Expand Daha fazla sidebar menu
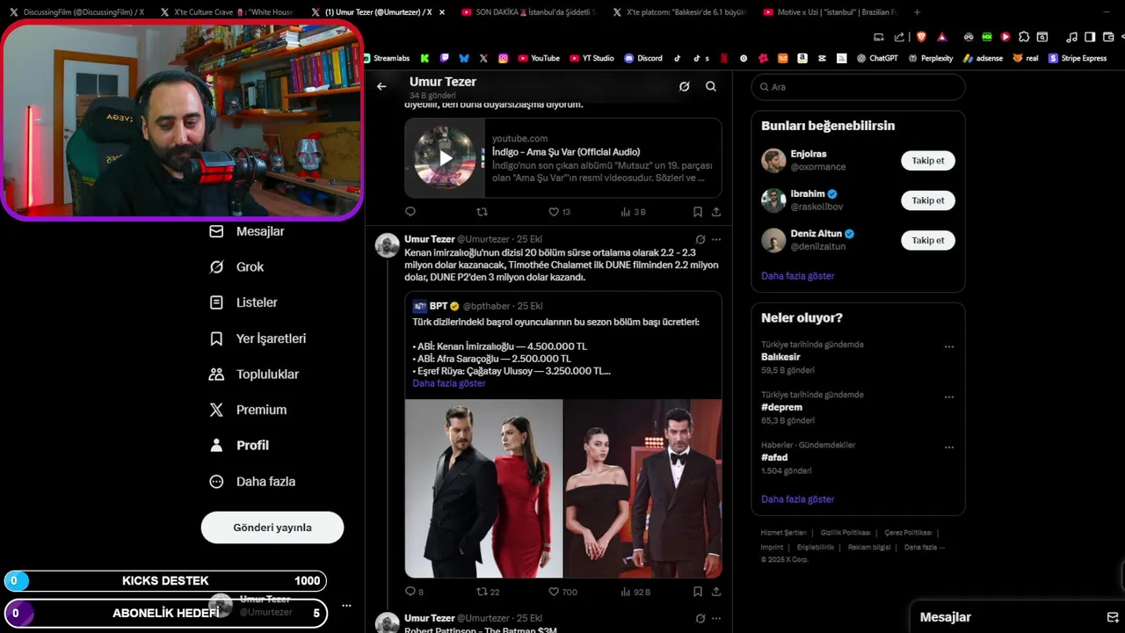This screenshot has width=1125, height=633. click(x=252, y=482)
